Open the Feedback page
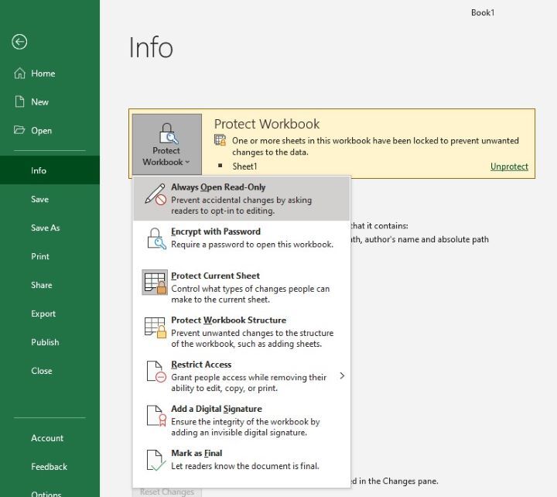Image resolution: width=557 pixels, height=497 pixels. coord(50,467)
